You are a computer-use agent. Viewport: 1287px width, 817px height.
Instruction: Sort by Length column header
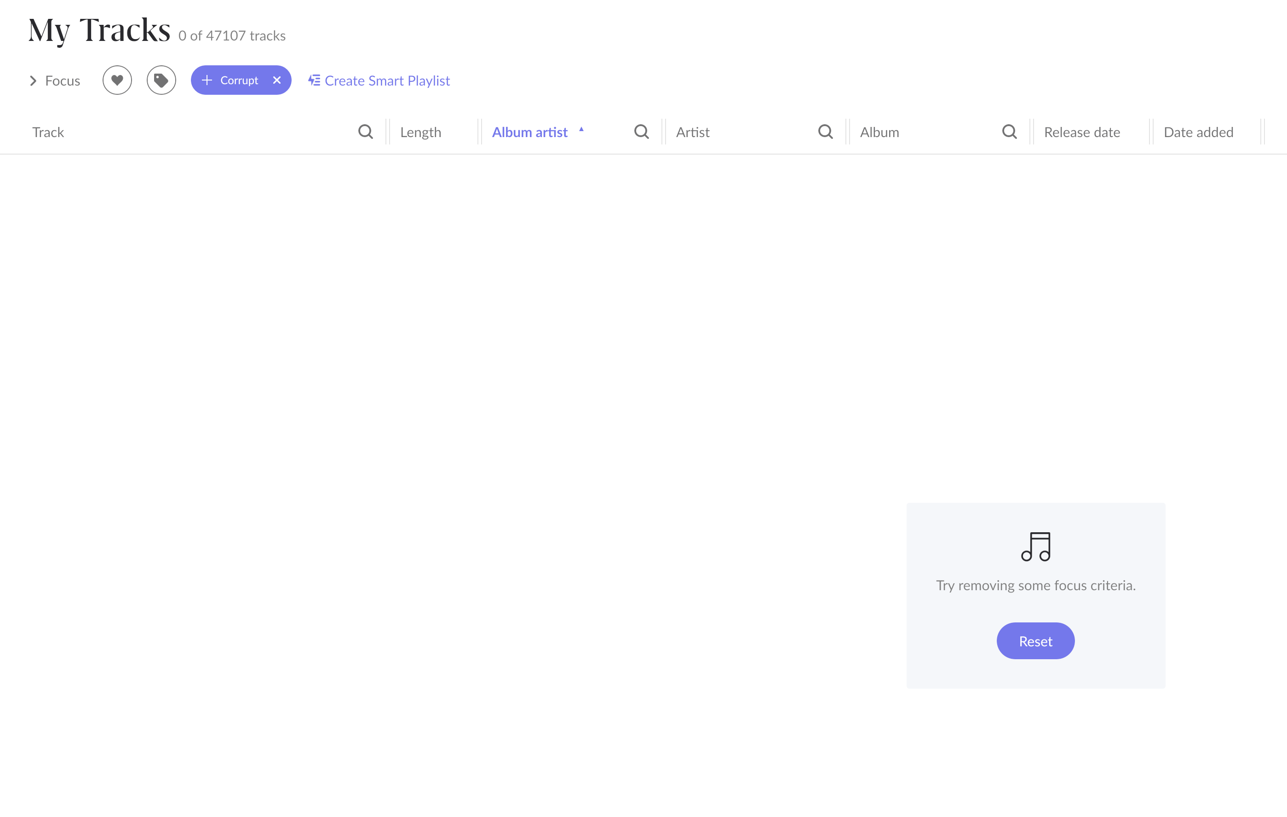[x=420, y=132]
